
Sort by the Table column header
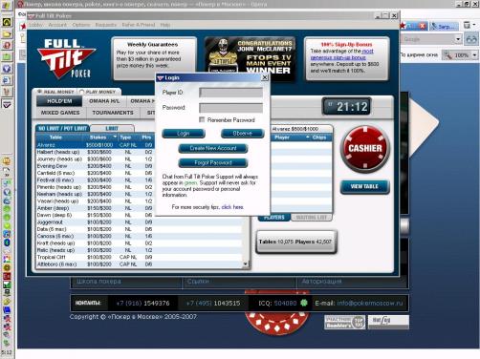click(x=55, y=137)
